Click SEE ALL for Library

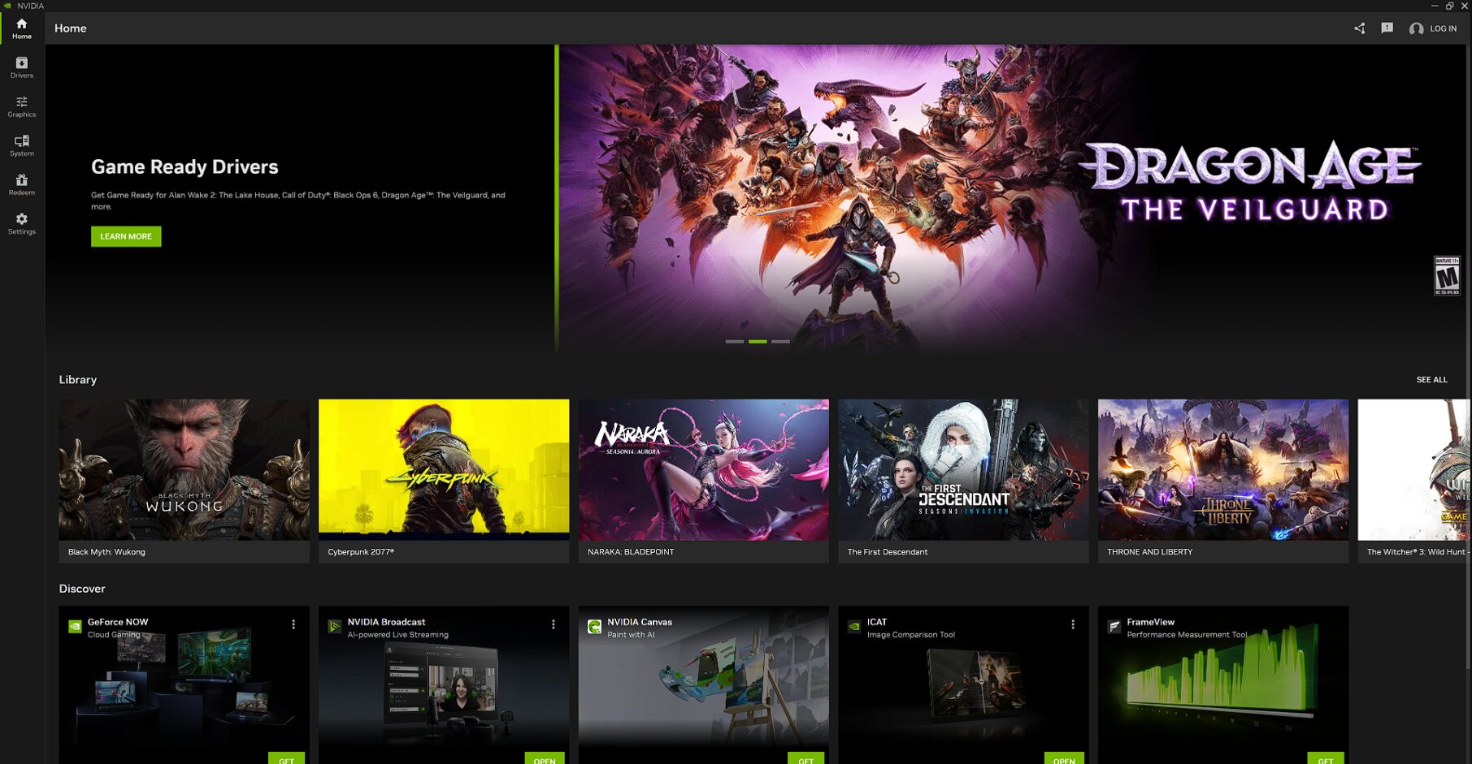pos(1431,379)
